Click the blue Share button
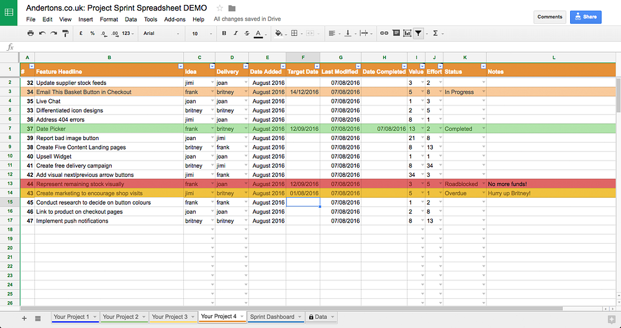Image resolution: width=621 pixels, height=328 pixels. coord(586,17)
